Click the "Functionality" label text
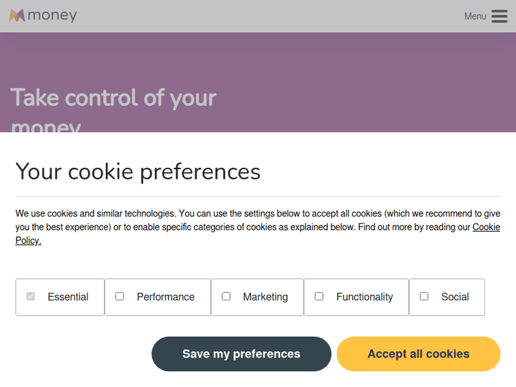Image resolution: width=516 pixels, height=387 pixels. [x=365, y=297]
